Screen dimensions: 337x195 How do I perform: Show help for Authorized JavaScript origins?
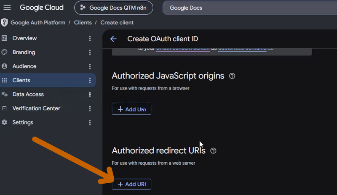(x=232, y=76)
